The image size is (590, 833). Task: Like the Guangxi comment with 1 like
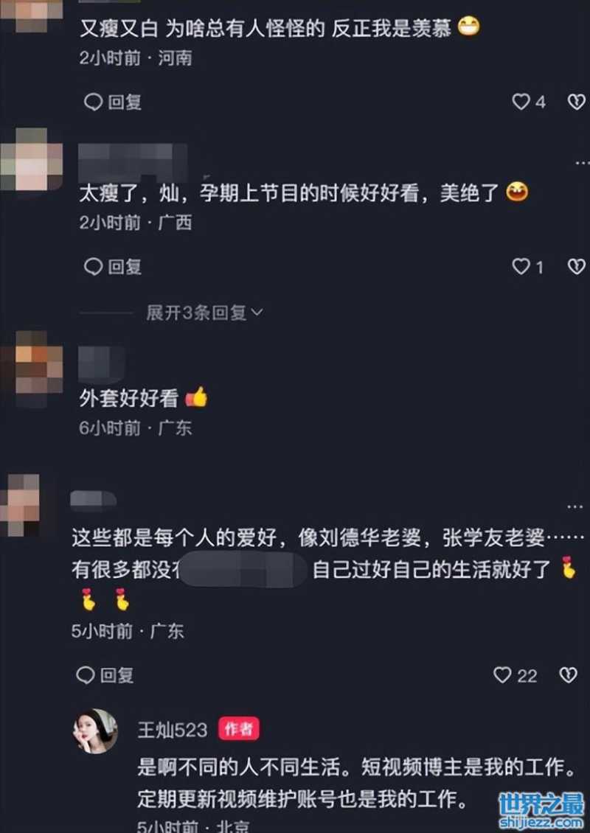[521, 266]
